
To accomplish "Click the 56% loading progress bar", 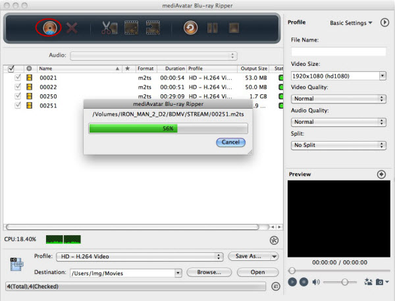I will pyautogui.click(x=168, y=128).
